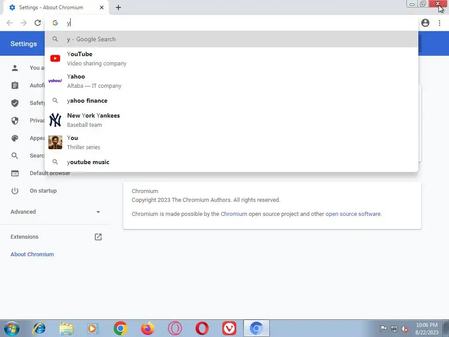The width and height of the screenshot is (449, 337).
Task: Go back using the back arrow
Action: click(x=10, y=23)
